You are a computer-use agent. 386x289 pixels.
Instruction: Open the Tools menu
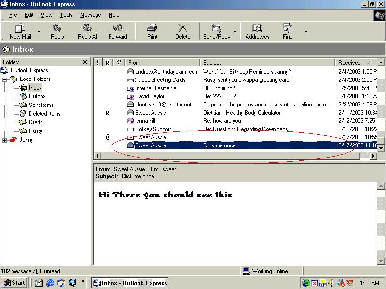[x=66, y=15]
